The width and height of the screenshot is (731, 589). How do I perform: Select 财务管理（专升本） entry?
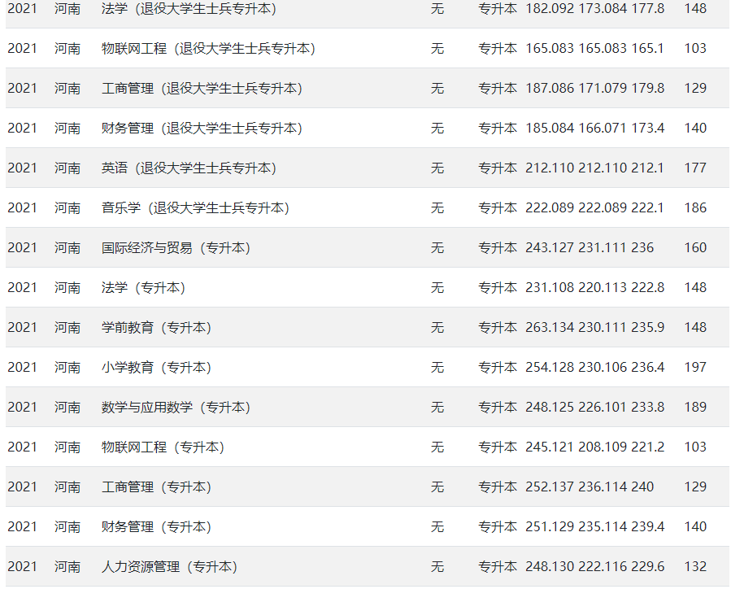pyautogui.click(x=156, y=527)
